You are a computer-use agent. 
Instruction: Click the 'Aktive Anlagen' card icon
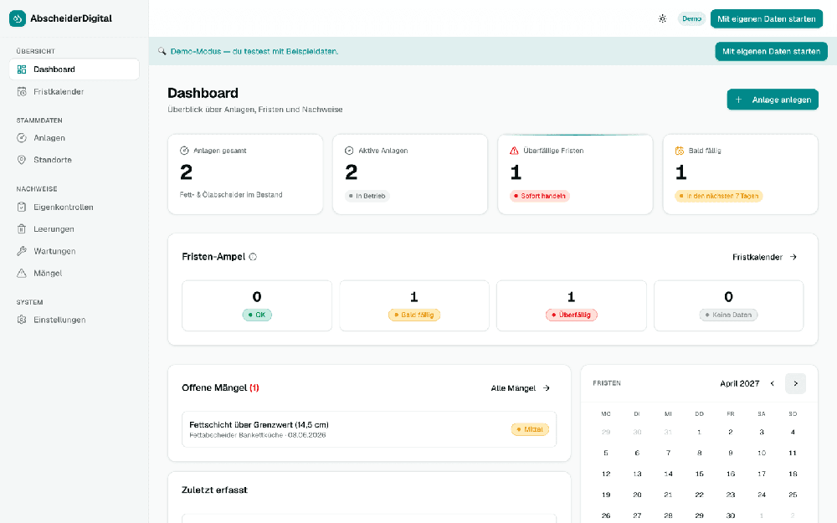pyautogui.click(x=349, y=151)
